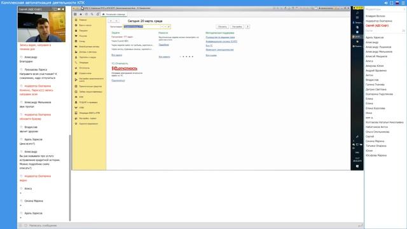The image size is (407, 229).
Task: Open Руководство по ведению учета link
Action: click(220, 38)
